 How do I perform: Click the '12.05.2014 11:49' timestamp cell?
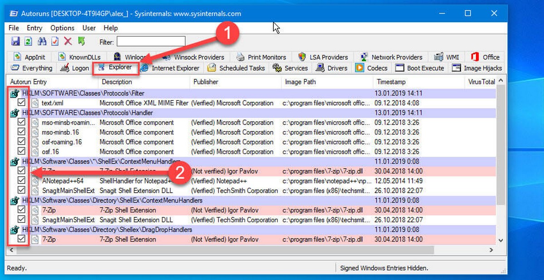point(398,181)
